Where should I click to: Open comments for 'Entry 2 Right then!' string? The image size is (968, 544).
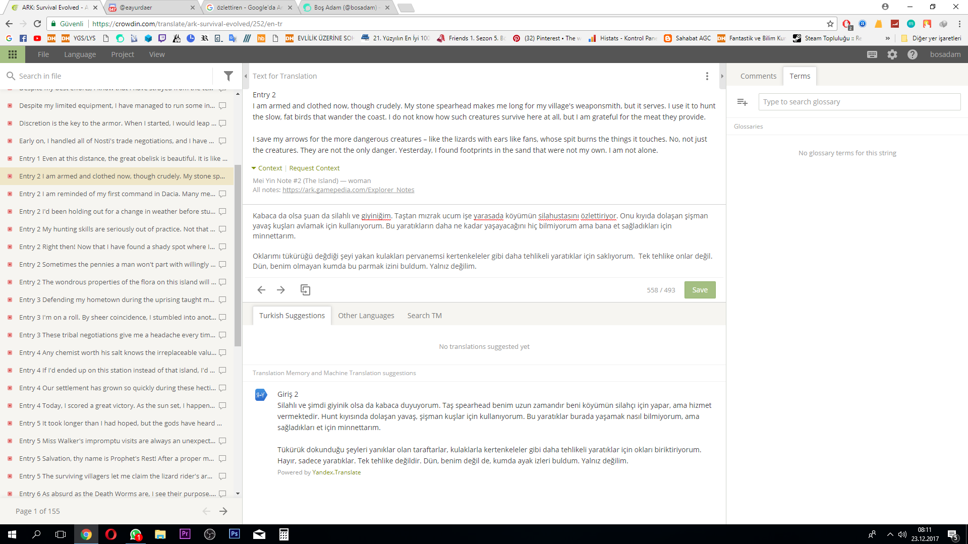(222, 247)
